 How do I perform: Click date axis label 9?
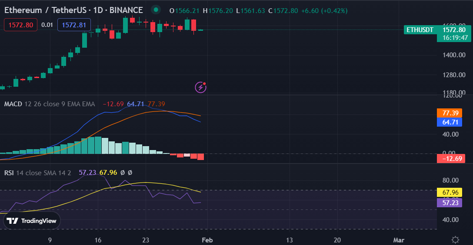point(50,240)
